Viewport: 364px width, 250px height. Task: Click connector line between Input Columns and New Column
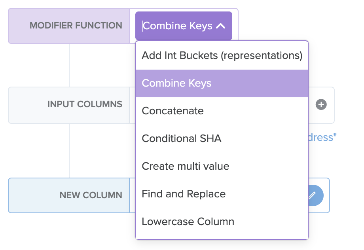coord(69,150)
